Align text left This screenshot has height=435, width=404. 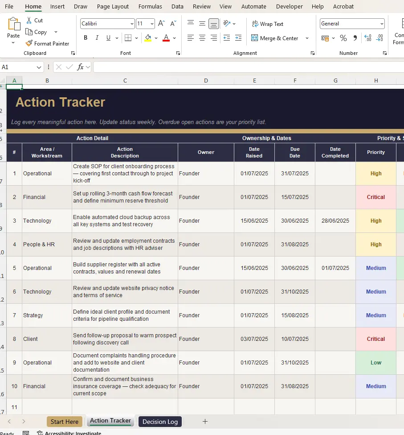(191, 38)
